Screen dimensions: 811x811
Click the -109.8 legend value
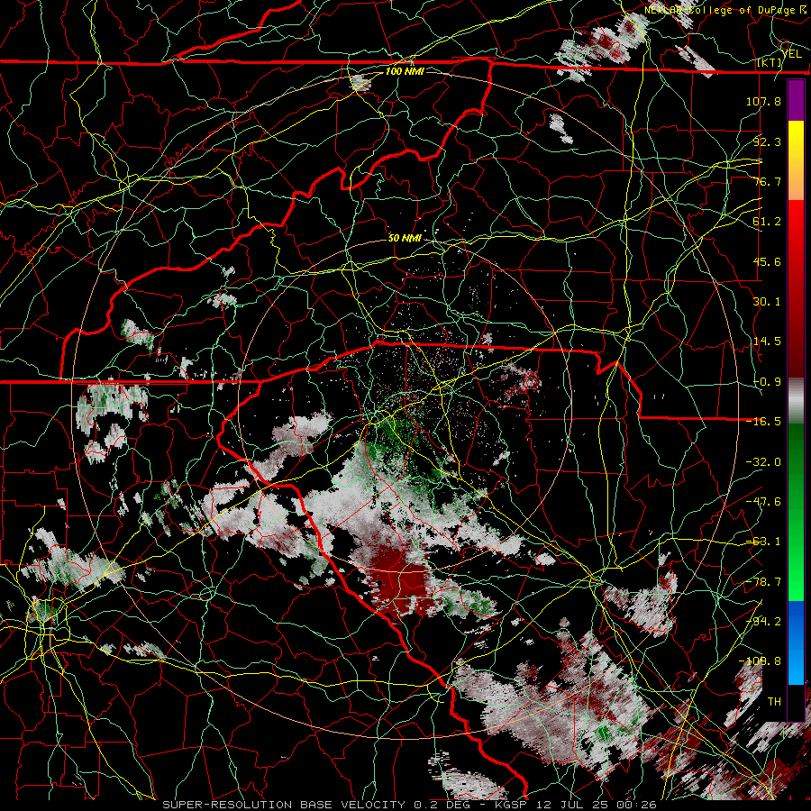tap(760, 661)
